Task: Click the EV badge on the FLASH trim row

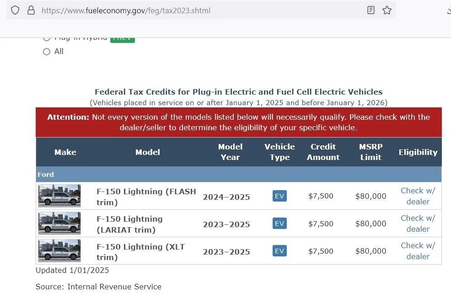Action: (279, 196)
